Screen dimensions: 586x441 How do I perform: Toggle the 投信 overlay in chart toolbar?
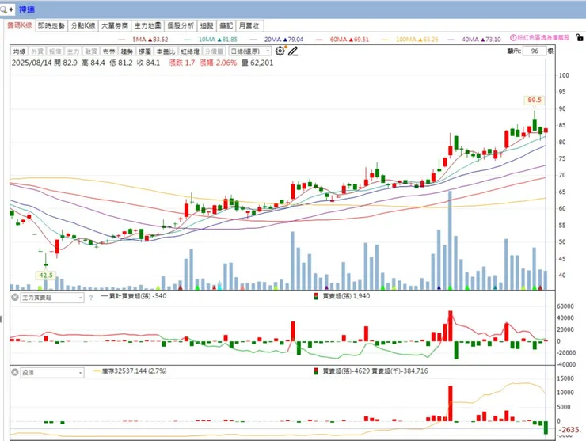(x=55, y=51)
